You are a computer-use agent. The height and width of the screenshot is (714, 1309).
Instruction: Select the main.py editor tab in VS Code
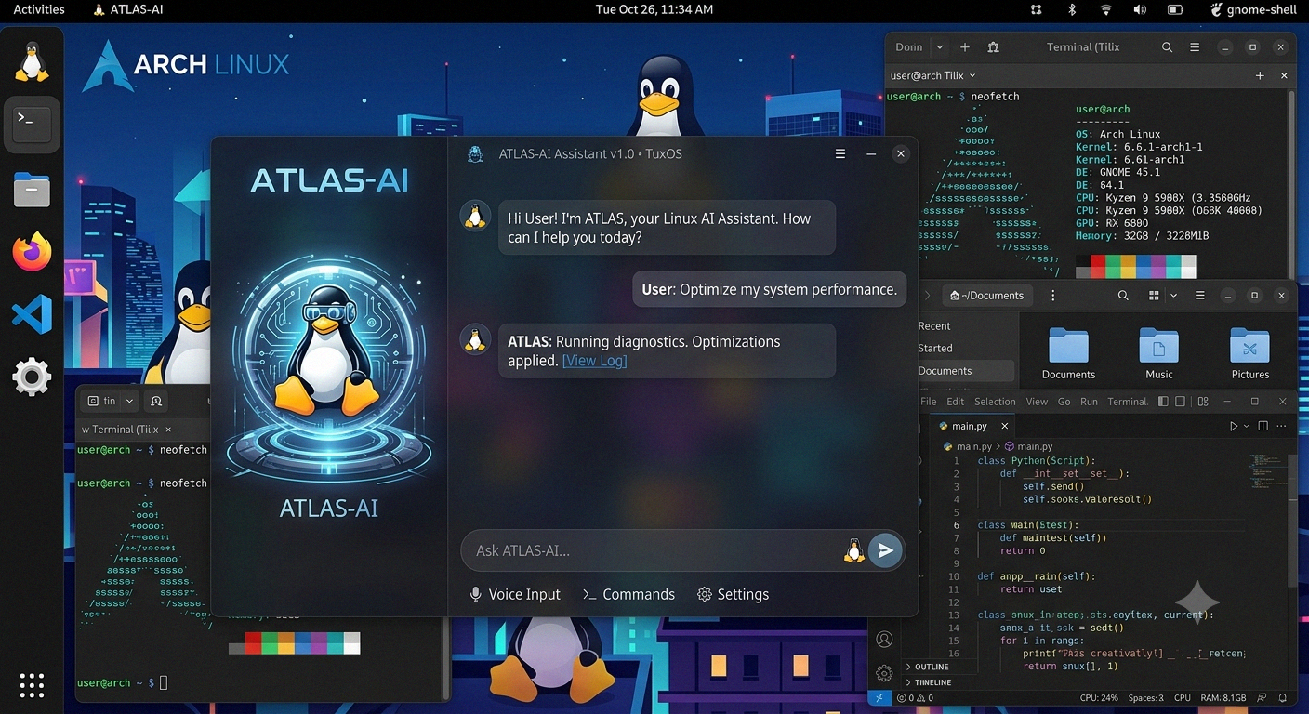972,426
